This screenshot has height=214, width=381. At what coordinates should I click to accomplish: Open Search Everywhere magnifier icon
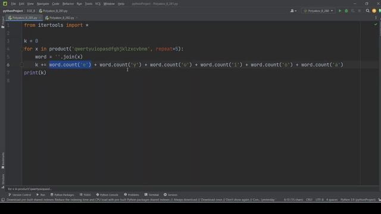pyautogui.click(x=368, y=11)
